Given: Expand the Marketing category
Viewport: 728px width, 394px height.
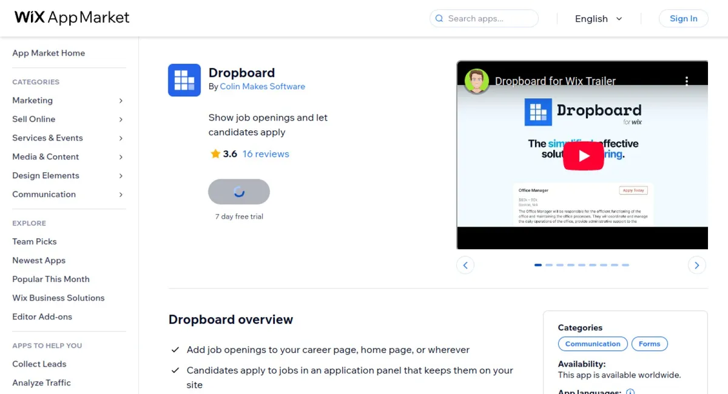Looking at the screenshot, I should point(121,101).
